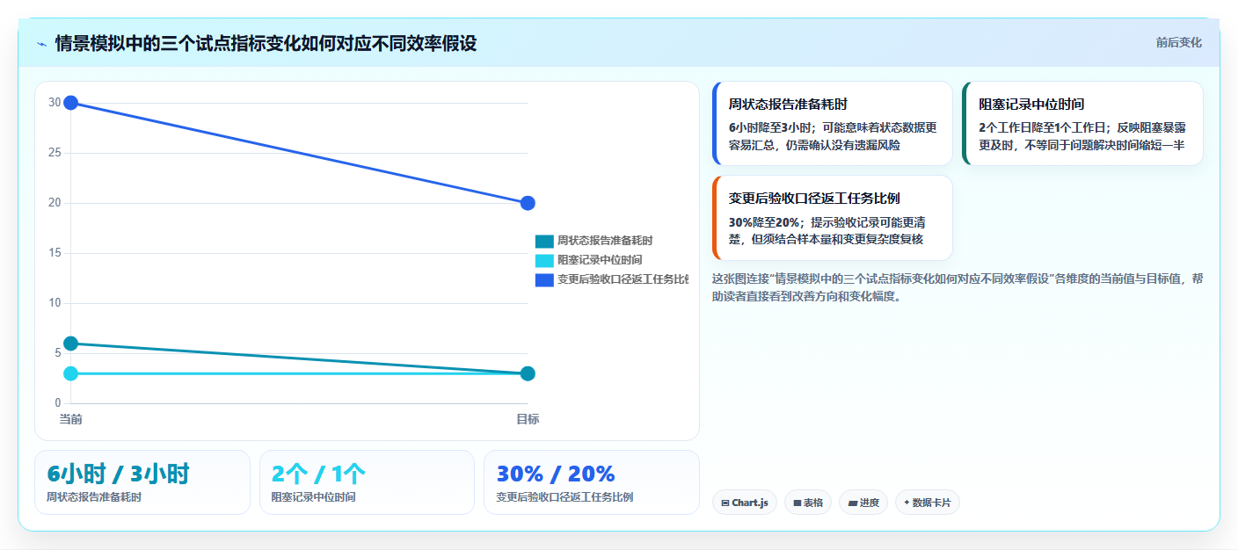Screen dimensions: 1238x550
Task: Click the 数据卡片 tag text
Action: (x=932, y=503)
